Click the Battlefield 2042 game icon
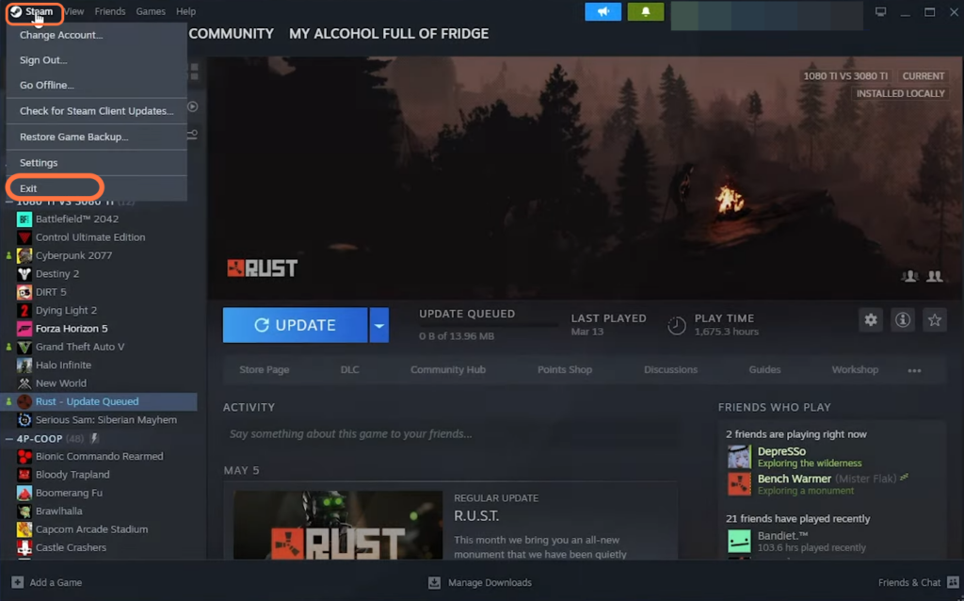Image resolution: width=964 pixels, height=601 pixels. click(x=24, y=219)
